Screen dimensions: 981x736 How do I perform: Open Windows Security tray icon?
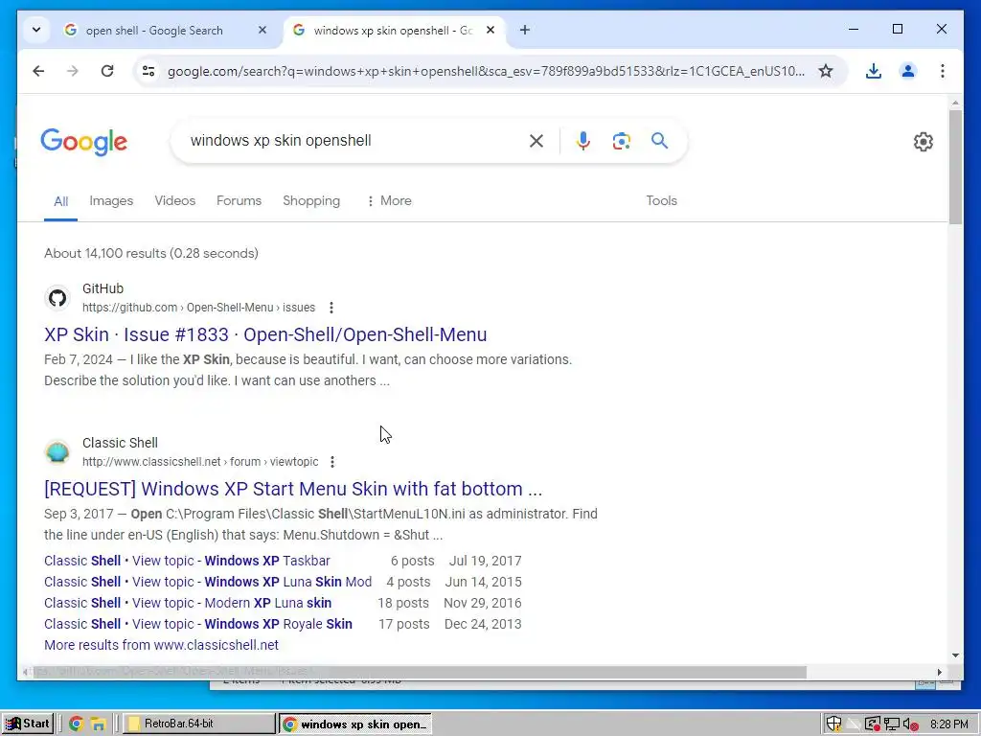pyautogui.click(x=833, y=724)
